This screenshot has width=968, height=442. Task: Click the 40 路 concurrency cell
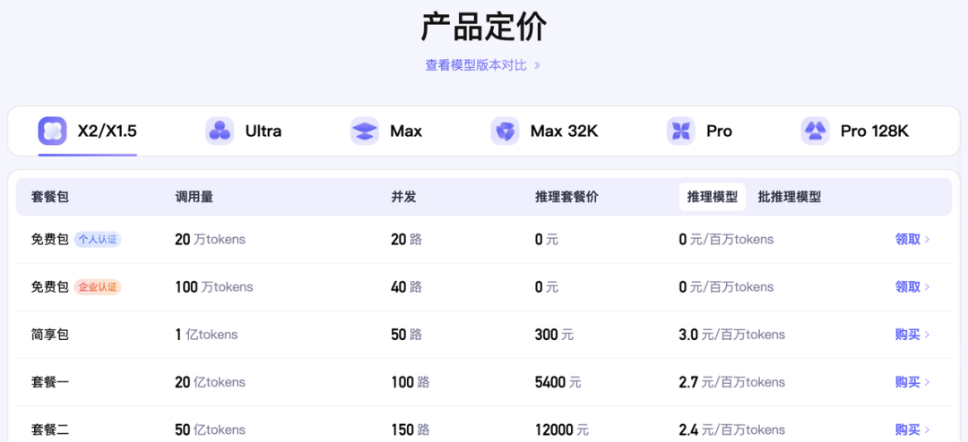[x=407, y=286]
